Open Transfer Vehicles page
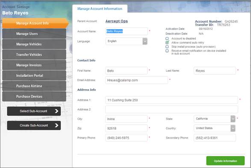This screenshot has height=168, width=251. coord(34,55)
